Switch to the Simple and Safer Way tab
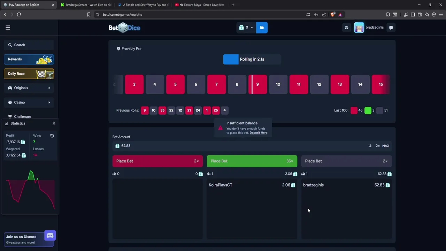The height and width of the screenshot is (251, 446). coord(143,5)
